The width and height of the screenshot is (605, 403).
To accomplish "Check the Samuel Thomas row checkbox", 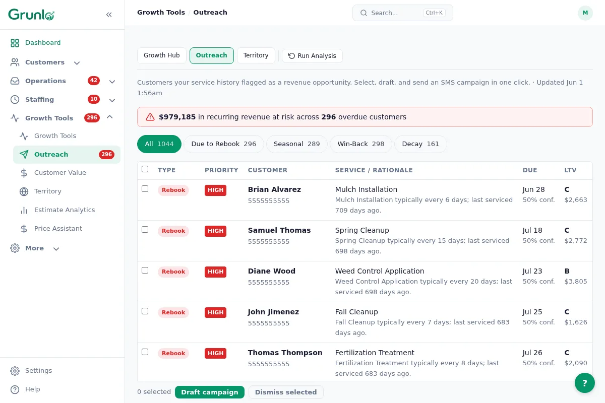I will coord(145,230).
